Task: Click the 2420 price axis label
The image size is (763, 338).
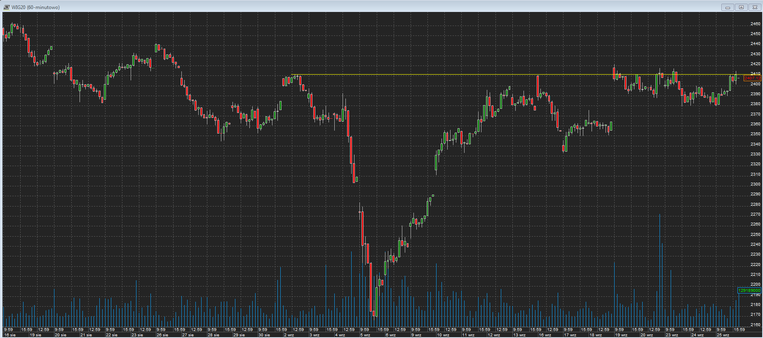Action: coord(756,64)
